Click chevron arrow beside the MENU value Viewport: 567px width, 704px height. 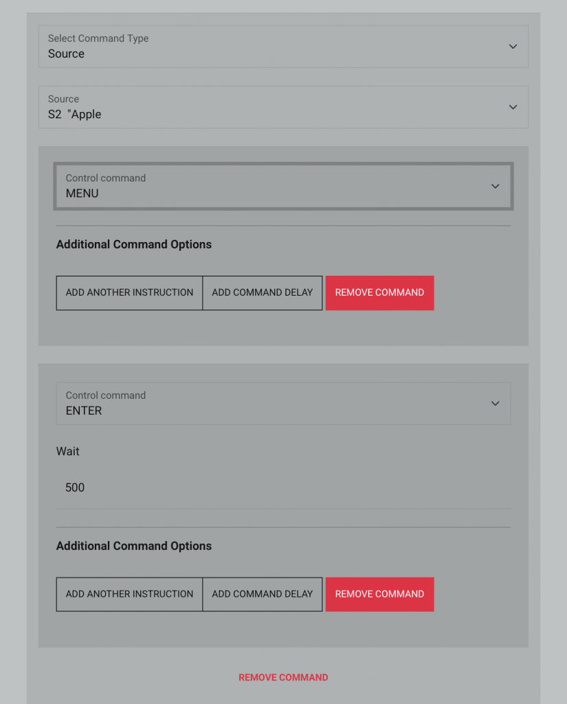pyautogui.click(x=495, y=186)
